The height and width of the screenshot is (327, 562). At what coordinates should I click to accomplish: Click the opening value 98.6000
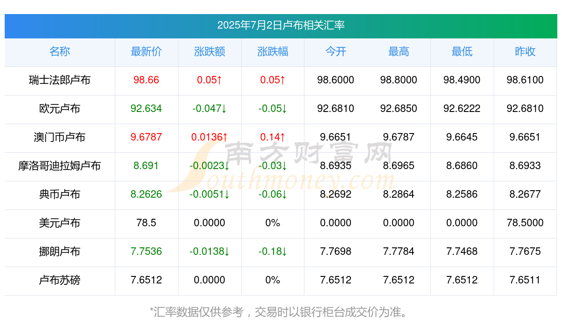336,80
